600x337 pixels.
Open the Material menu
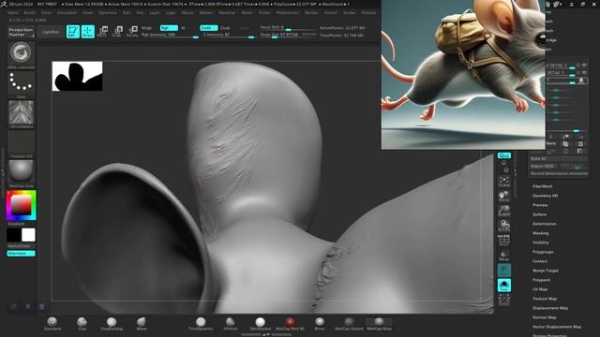click(227, 12)
